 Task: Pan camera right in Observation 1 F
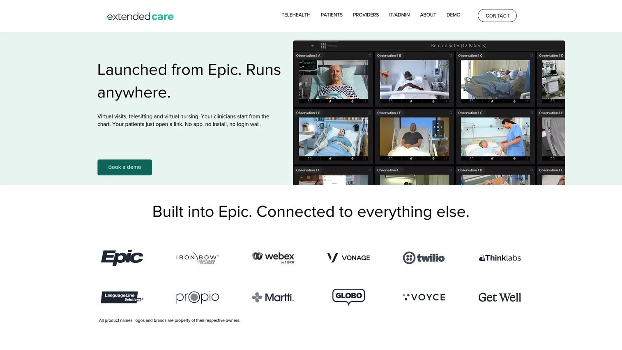[x=442, y=127]
